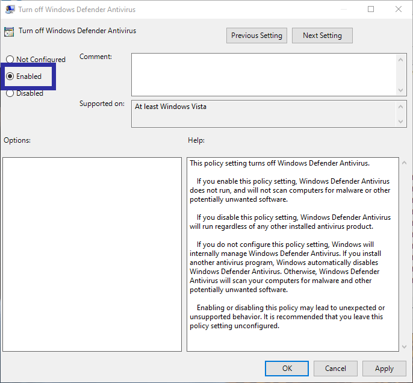Click the policy setting icon beside heading

[9, 32]
